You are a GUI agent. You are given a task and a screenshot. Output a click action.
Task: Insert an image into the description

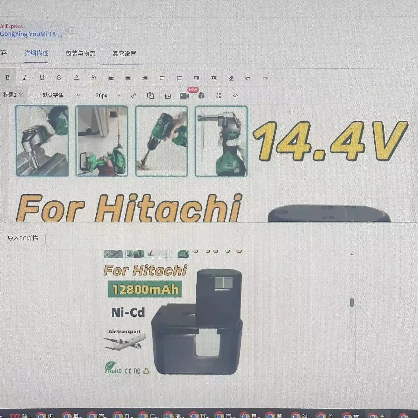pyautogui.click(x=167, y=95)
